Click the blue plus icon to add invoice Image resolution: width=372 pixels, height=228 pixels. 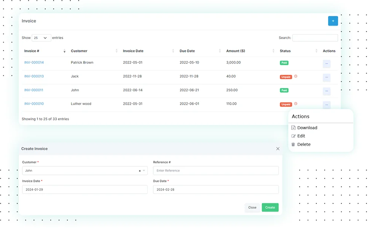pyautogui.click(x=333, y=21)
